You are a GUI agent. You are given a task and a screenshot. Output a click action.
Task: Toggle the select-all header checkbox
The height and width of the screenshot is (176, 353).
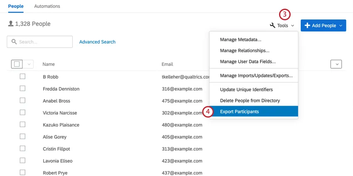pos(17,64)
